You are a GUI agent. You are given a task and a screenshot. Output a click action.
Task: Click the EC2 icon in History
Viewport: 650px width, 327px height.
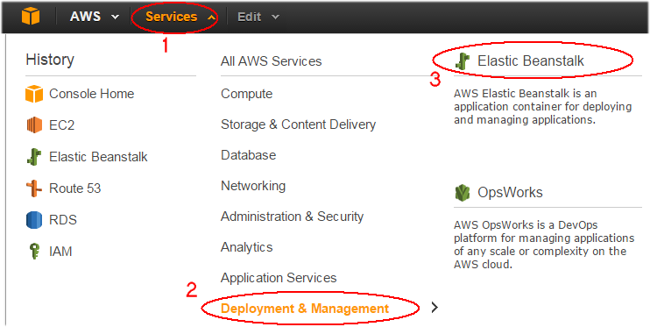pyautogui.click(x=34, y=125)
